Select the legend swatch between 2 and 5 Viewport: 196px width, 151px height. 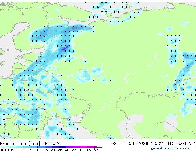coord(27,147)
